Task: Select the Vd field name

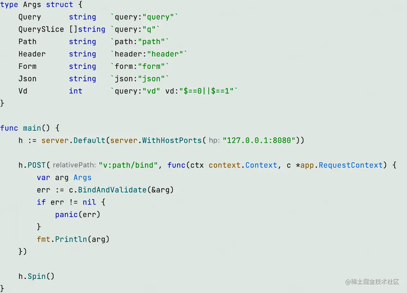Action: pos(23,91)
